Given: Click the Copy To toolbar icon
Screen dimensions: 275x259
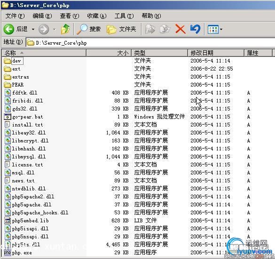Looking at the screenshot, I should (x=165, y=29).
